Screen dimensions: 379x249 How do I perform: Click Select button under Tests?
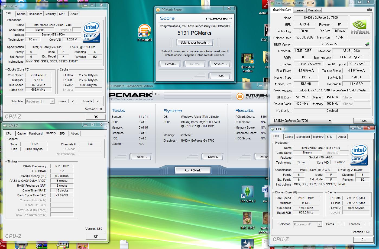[142, 157]
